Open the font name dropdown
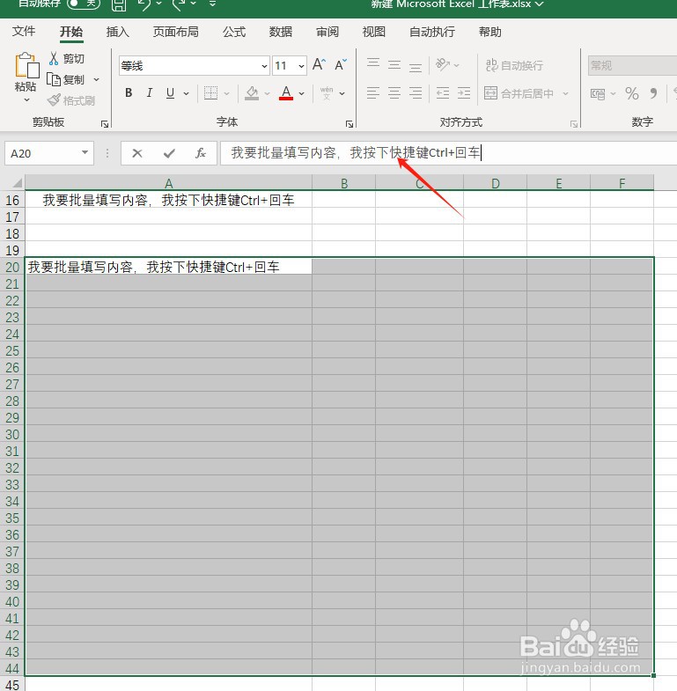Image resolution: width=677 pixels, height=691 pixels. [x=264, y=66]
